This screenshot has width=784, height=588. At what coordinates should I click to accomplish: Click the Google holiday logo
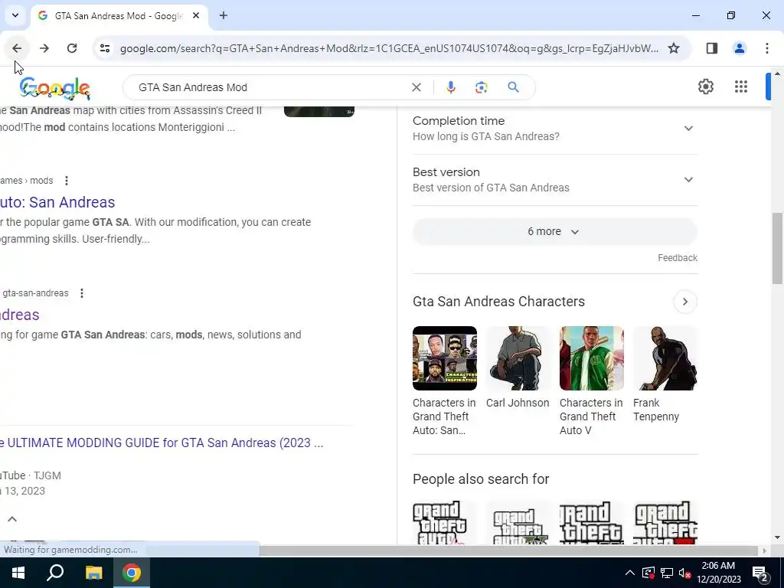pyautogui.click(x=54, y=89)
